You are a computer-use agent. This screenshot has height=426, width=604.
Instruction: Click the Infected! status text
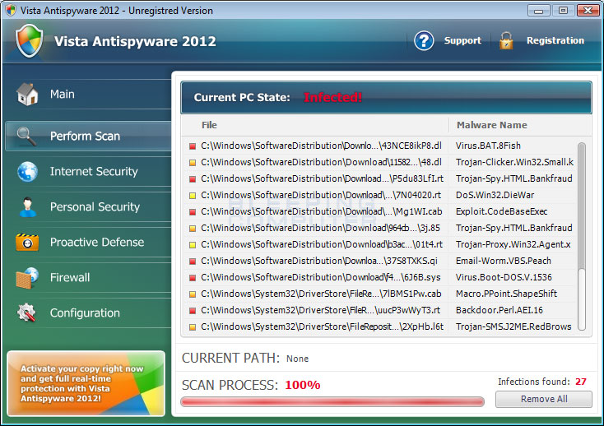pos(332,97)
